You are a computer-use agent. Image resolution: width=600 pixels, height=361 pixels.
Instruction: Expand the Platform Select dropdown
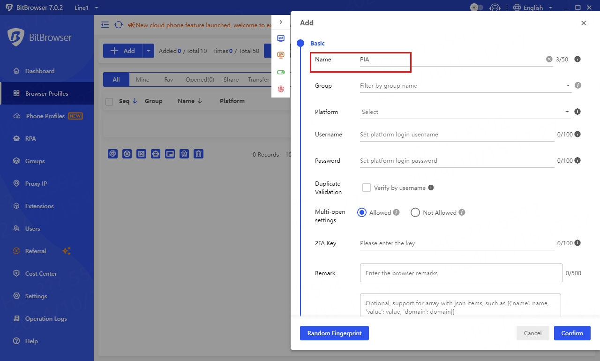click(464, 112)
